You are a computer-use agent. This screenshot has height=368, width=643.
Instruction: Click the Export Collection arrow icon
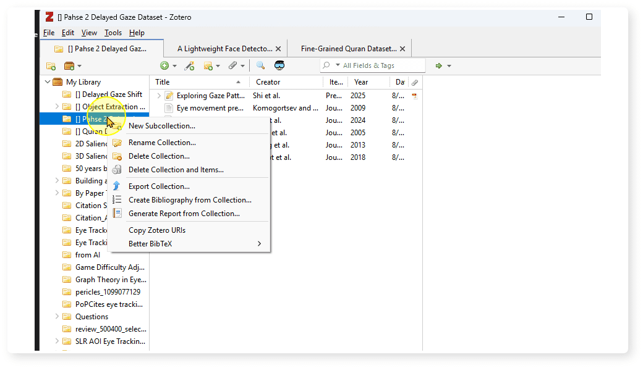point(116,186)
